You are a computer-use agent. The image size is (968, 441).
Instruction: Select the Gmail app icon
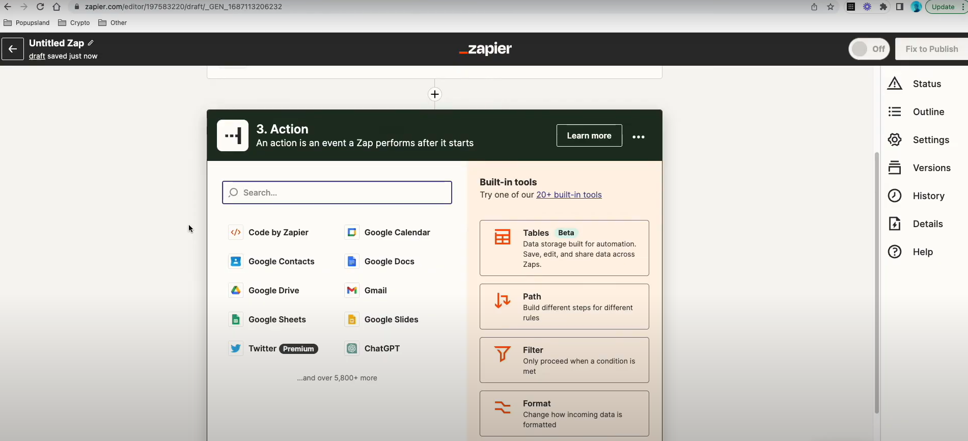click(x=351, y=290)
